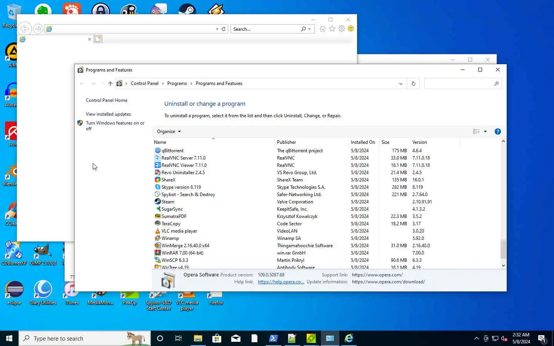Go to Control Panel Home
554x346 pixels.
click(x=107, y=100)
